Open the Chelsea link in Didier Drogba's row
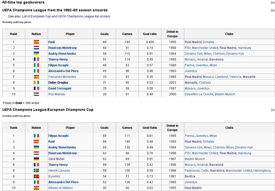Screen dimensions: 275x191 205,83
